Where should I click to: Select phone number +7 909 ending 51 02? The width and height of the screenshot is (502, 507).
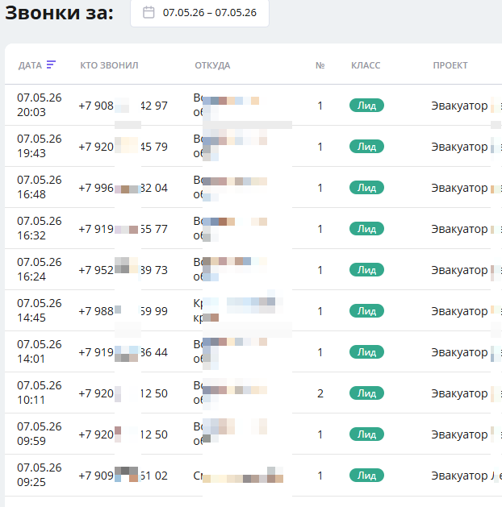click(x=123, y=476)
